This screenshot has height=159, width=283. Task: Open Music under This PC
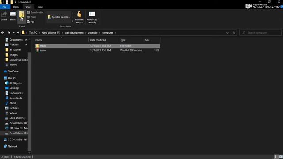13,103
